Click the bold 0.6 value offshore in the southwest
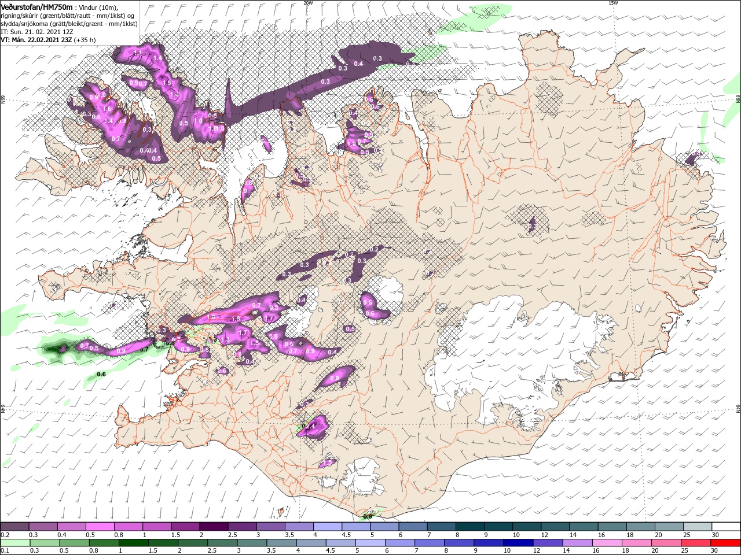This screenshot has width=741, height=555. click(x=101, y=374)
